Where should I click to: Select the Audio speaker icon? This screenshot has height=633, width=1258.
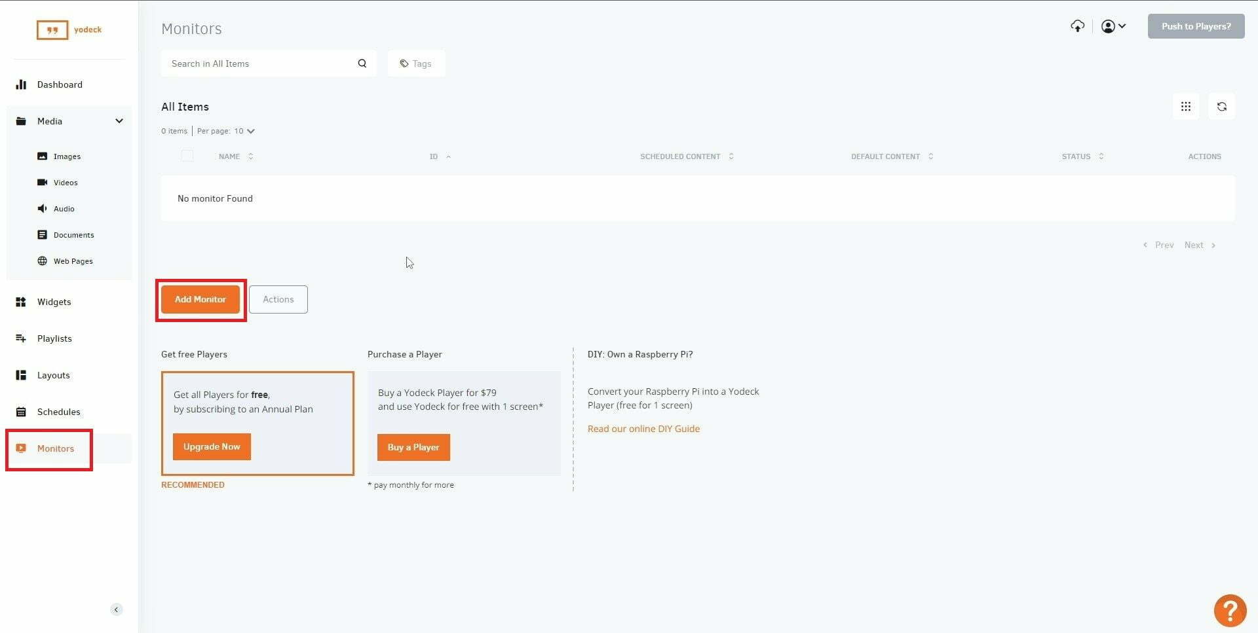[43, 209]
